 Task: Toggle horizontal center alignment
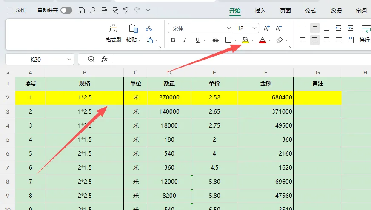tap(315, 40)
